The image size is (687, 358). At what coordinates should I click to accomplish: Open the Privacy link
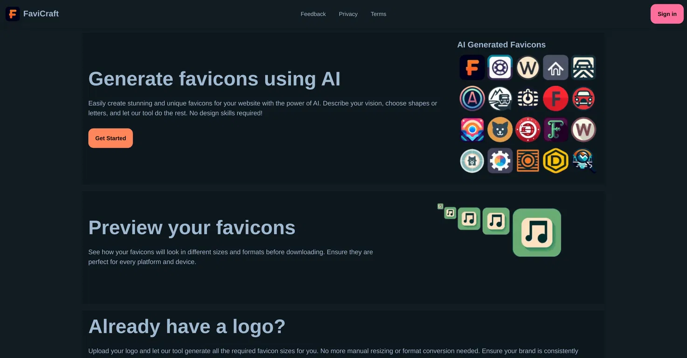click(348, 14)
